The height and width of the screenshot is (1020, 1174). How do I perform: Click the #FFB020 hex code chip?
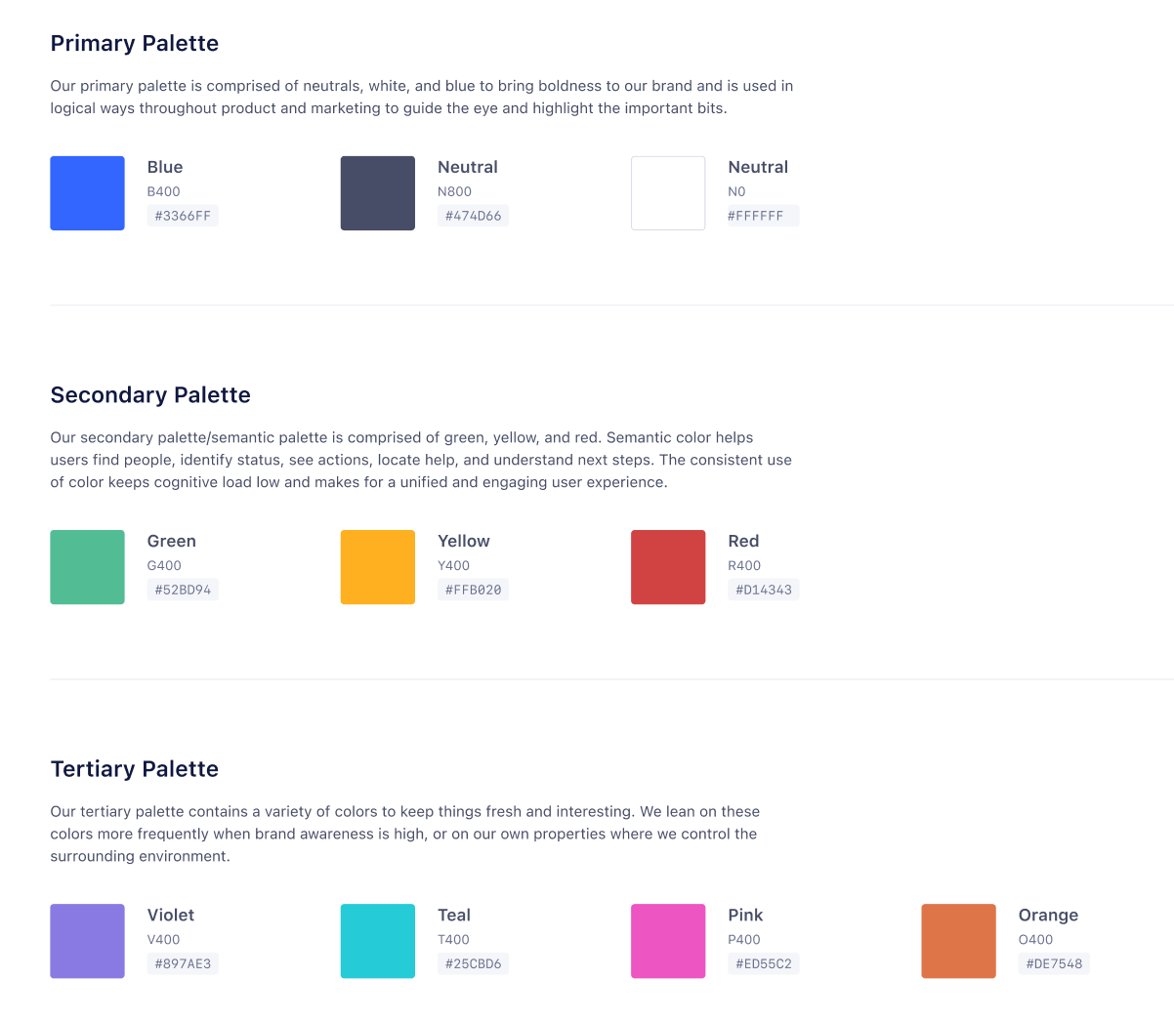click(473, 590)
